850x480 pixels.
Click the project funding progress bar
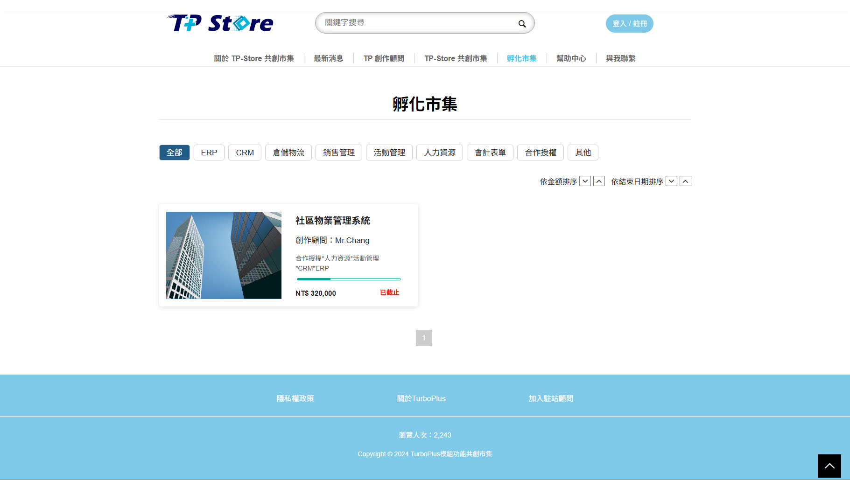pos(349,279)
